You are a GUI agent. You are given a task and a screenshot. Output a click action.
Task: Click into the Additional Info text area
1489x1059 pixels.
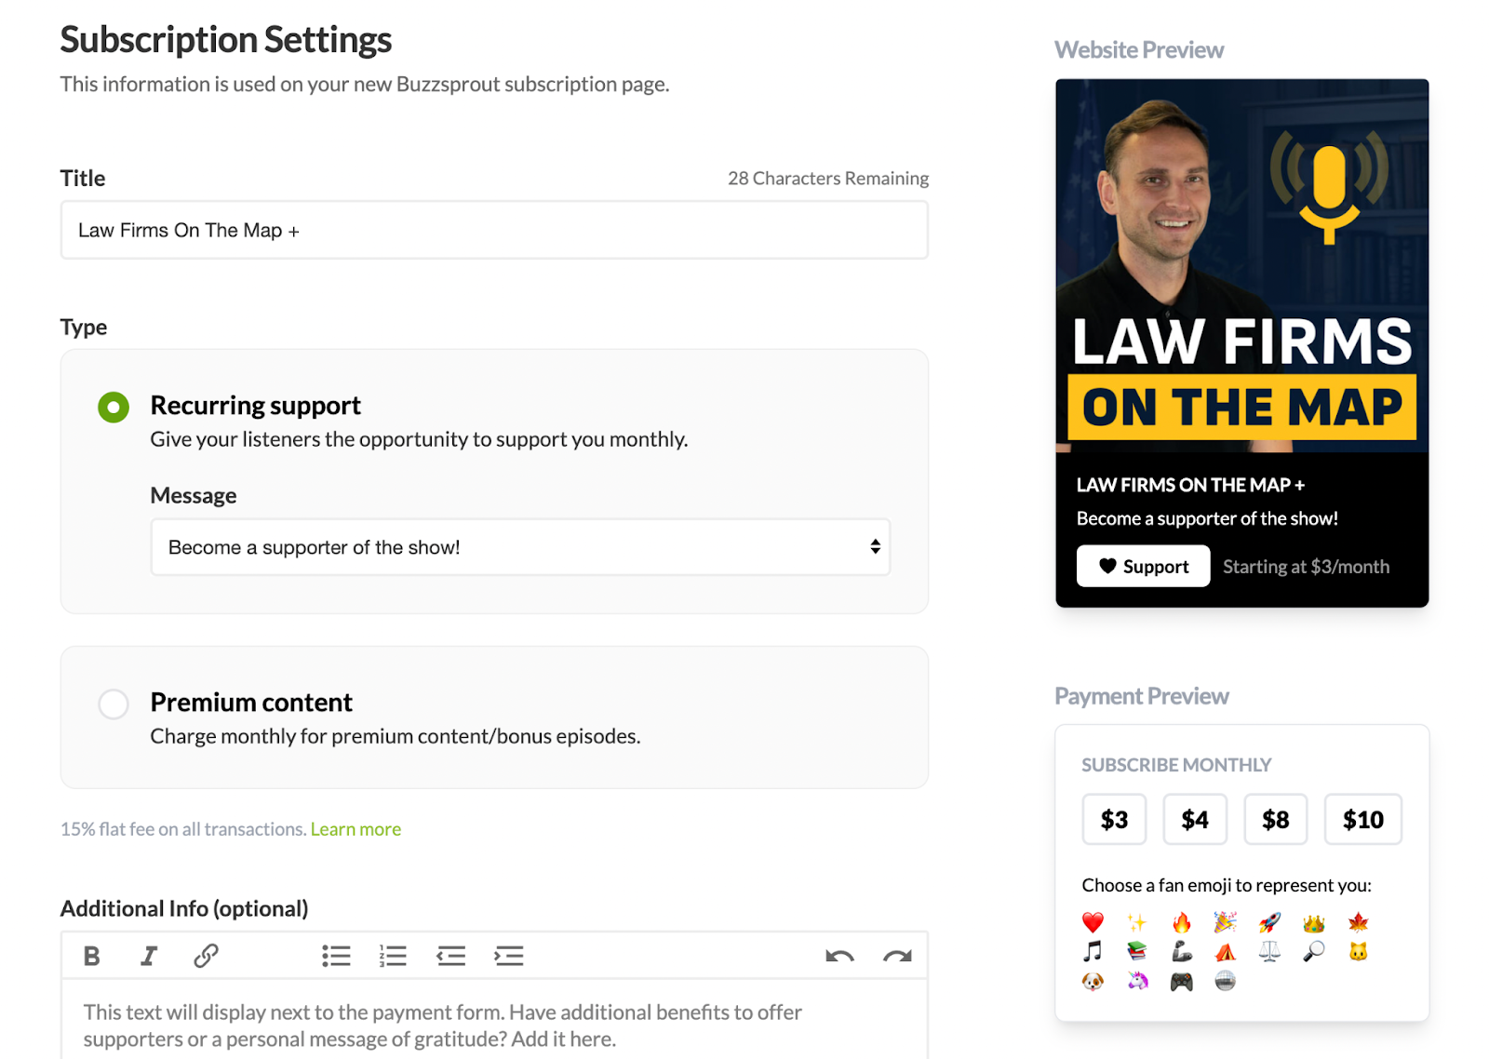(494, 1020)
